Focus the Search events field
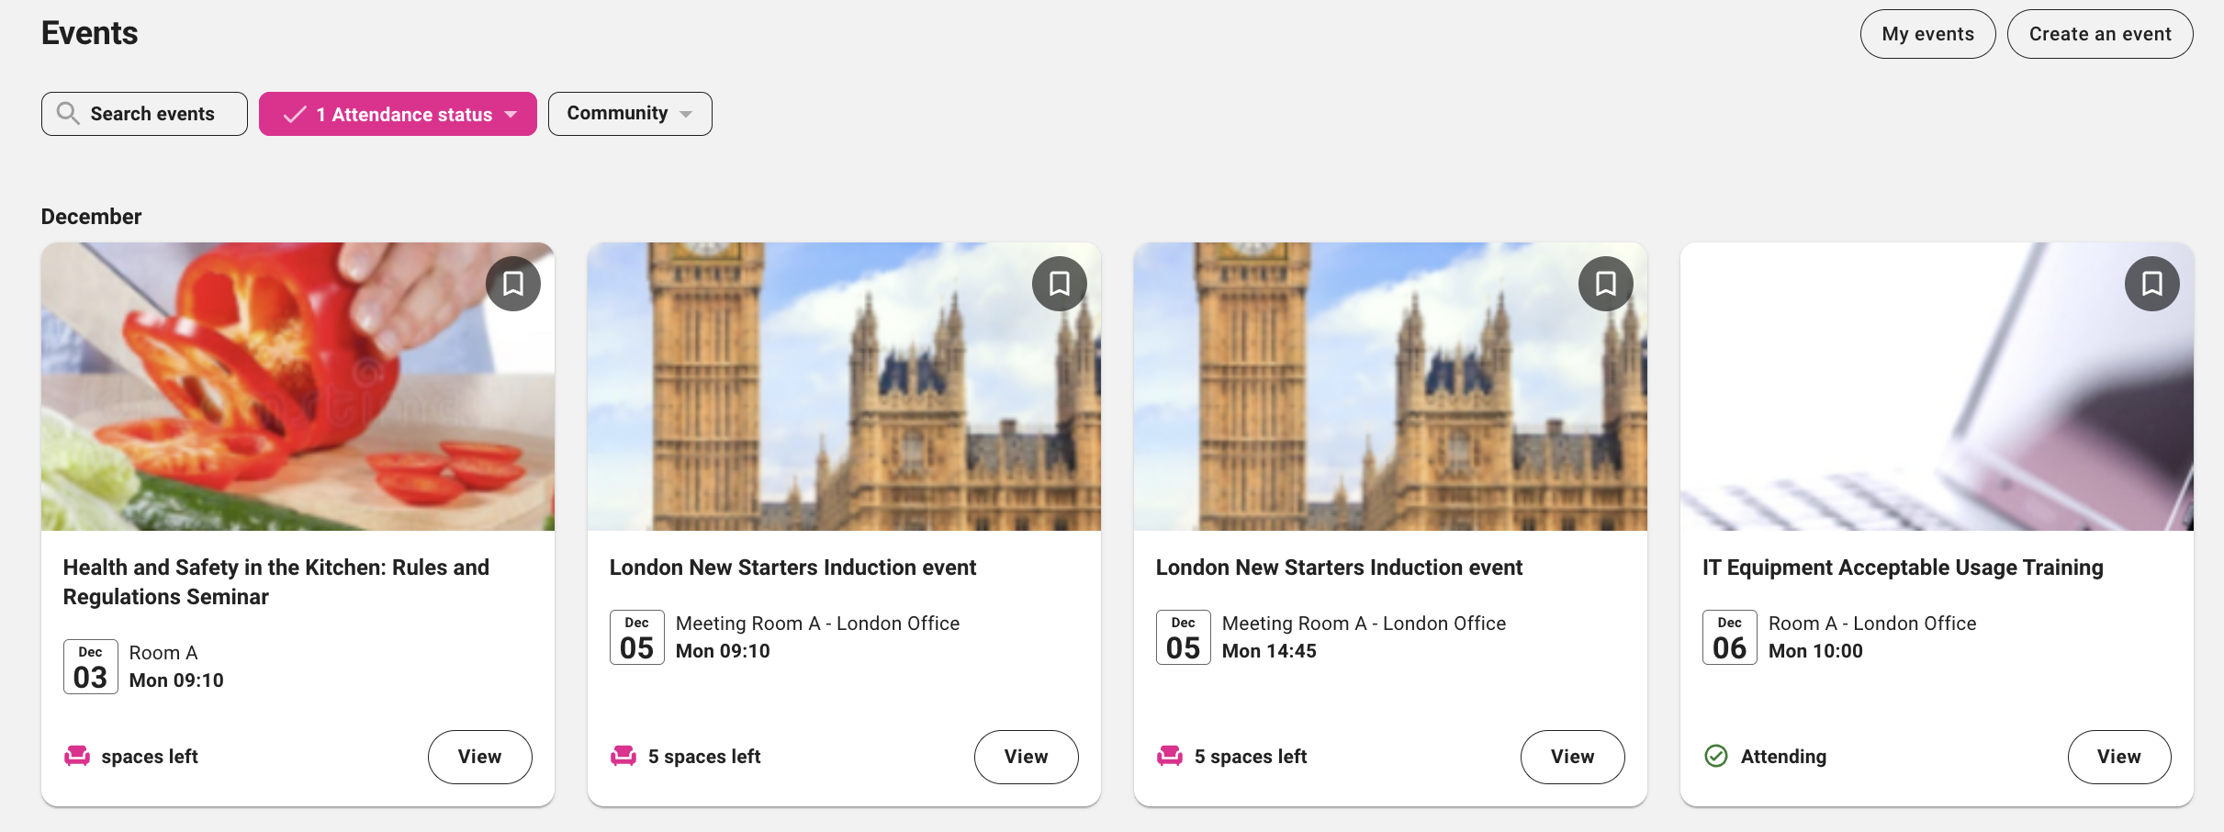Image resolution: width=2224 pixels, height=832 pixels. click(152, 114)
